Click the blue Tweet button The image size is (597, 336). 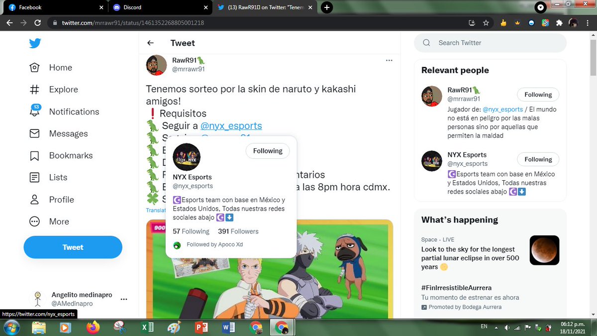pos(73,247)
